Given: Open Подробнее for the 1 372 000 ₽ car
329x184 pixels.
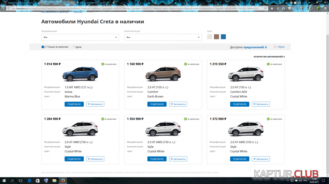Looking at the screenshot, I should point(240,159).
